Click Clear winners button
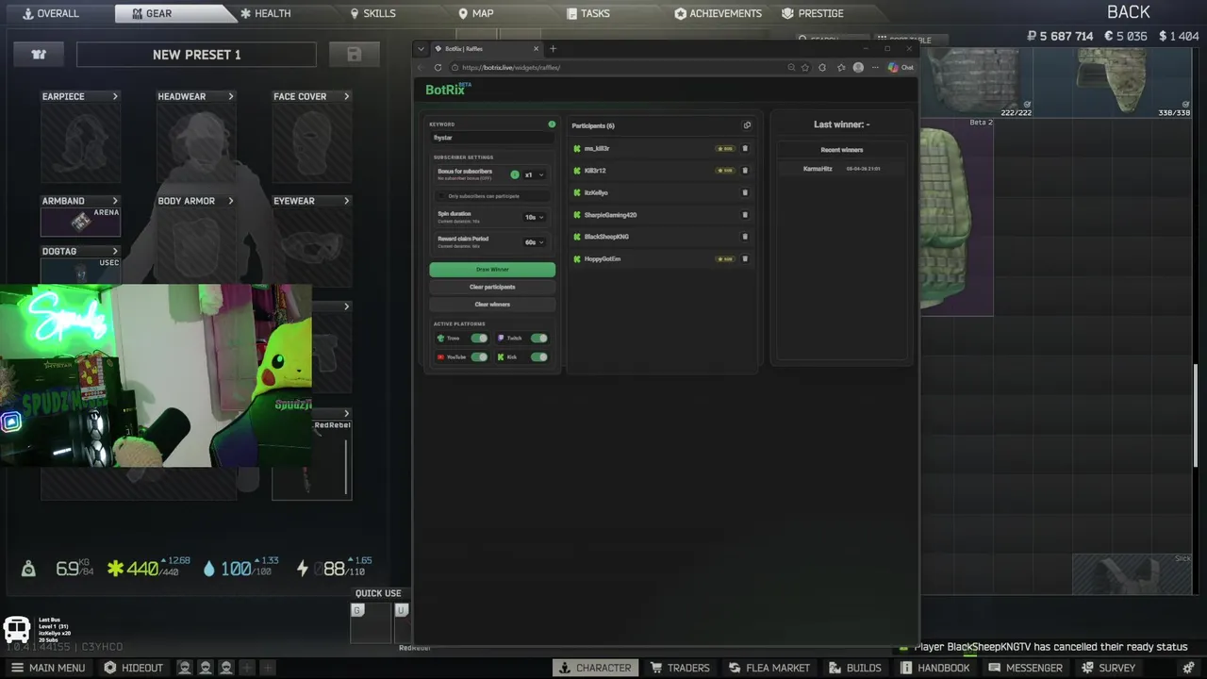Screen dimensions: 1207x679 (492, 305)
